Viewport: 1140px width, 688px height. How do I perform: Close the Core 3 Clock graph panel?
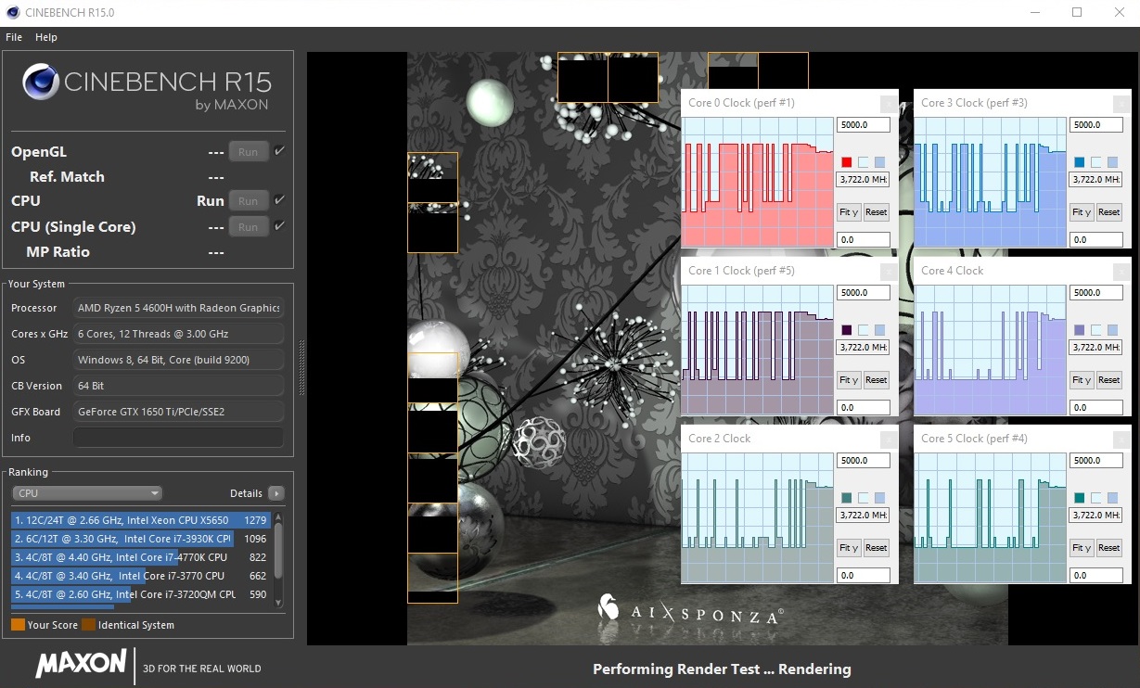pyautogui.click(x=1121, y=104)
